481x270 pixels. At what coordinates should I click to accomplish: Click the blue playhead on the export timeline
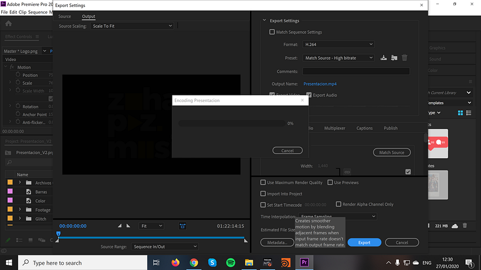coord(58,234)
